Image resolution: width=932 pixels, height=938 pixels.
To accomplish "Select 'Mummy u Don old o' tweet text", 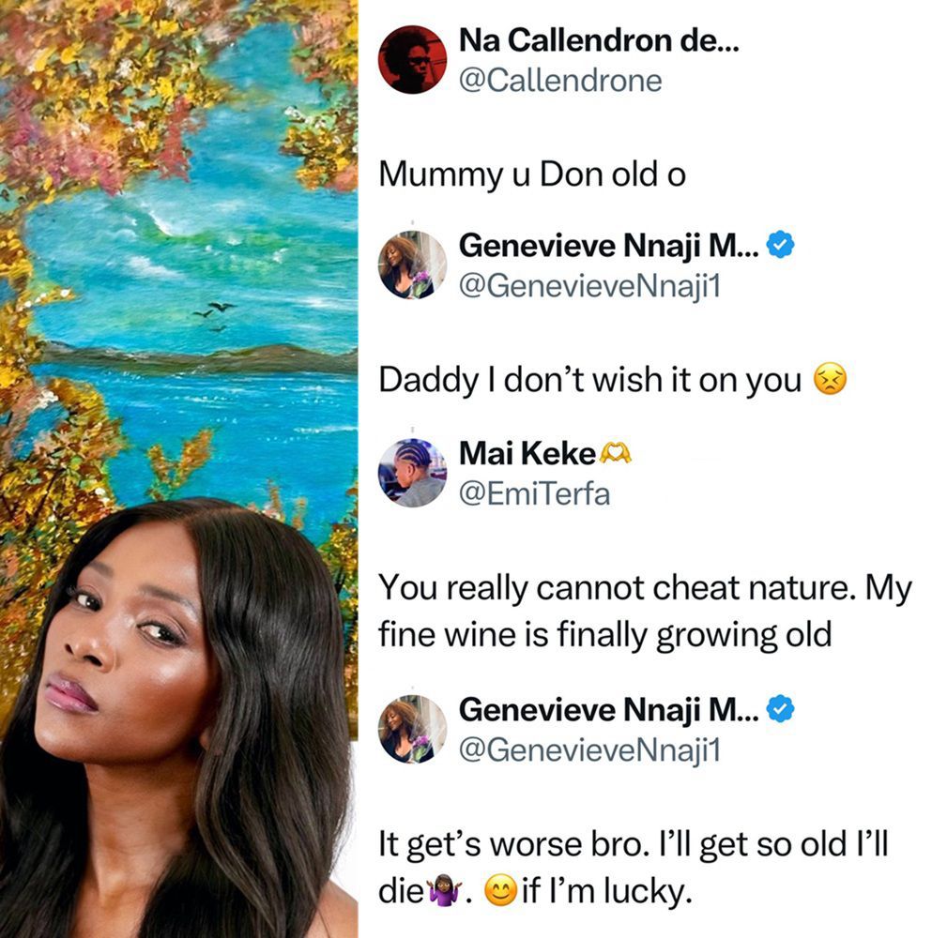I will pos(532,174).
